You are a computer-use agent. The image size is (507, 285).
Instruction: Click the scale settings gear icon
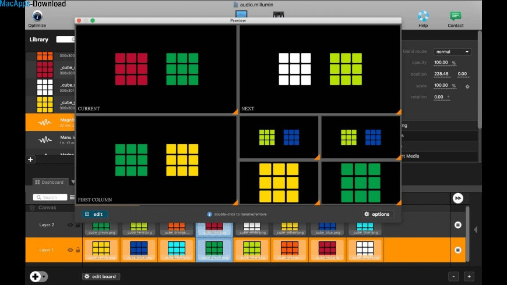pyautogui.click(x=467, y=86)
